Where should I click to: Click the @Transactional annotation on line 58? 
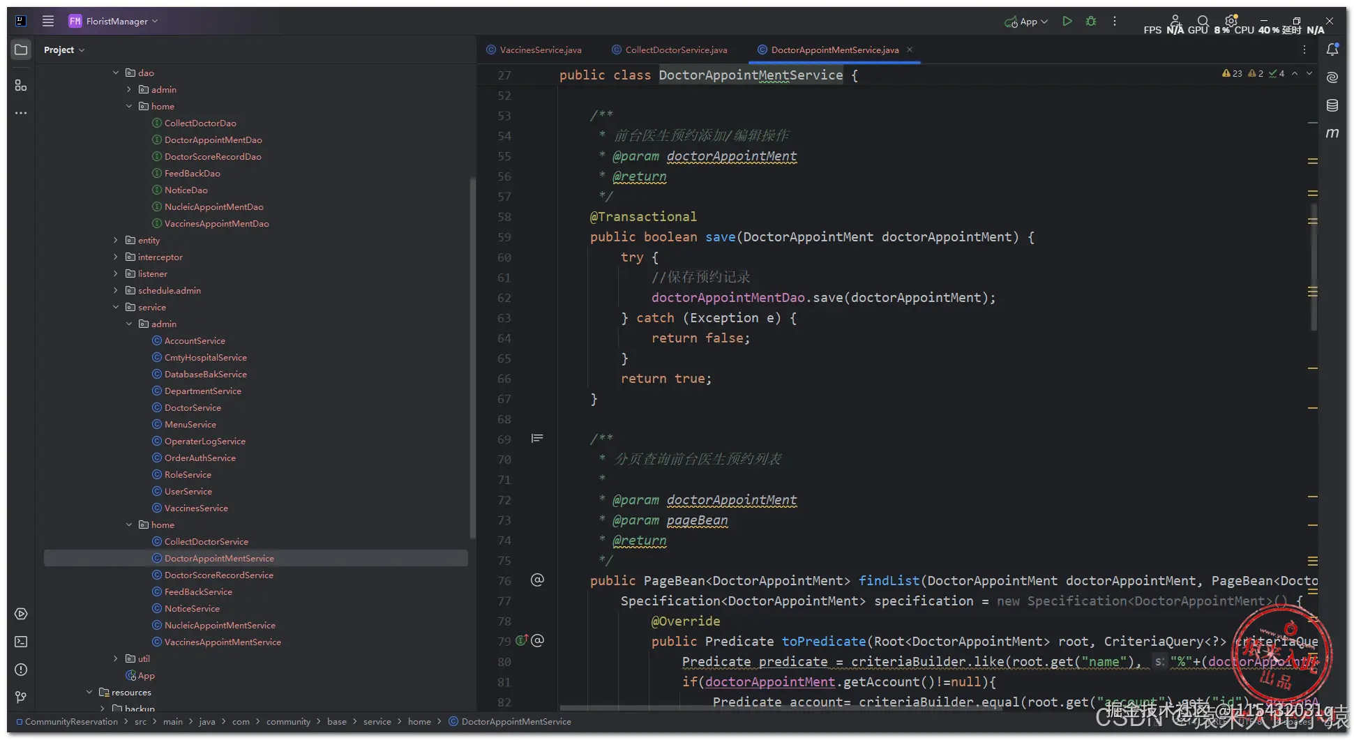tap(643, 216)
